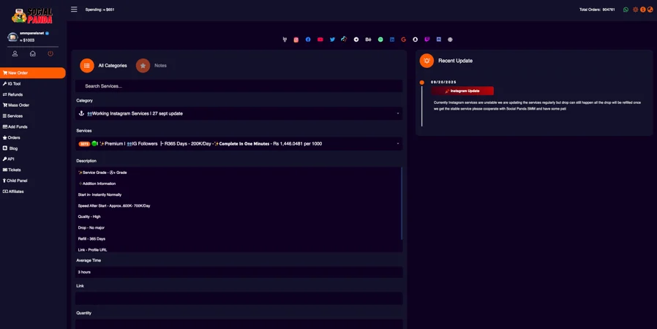
Task: Open the WhatsApp contact icon
Action: click(626, 10)
